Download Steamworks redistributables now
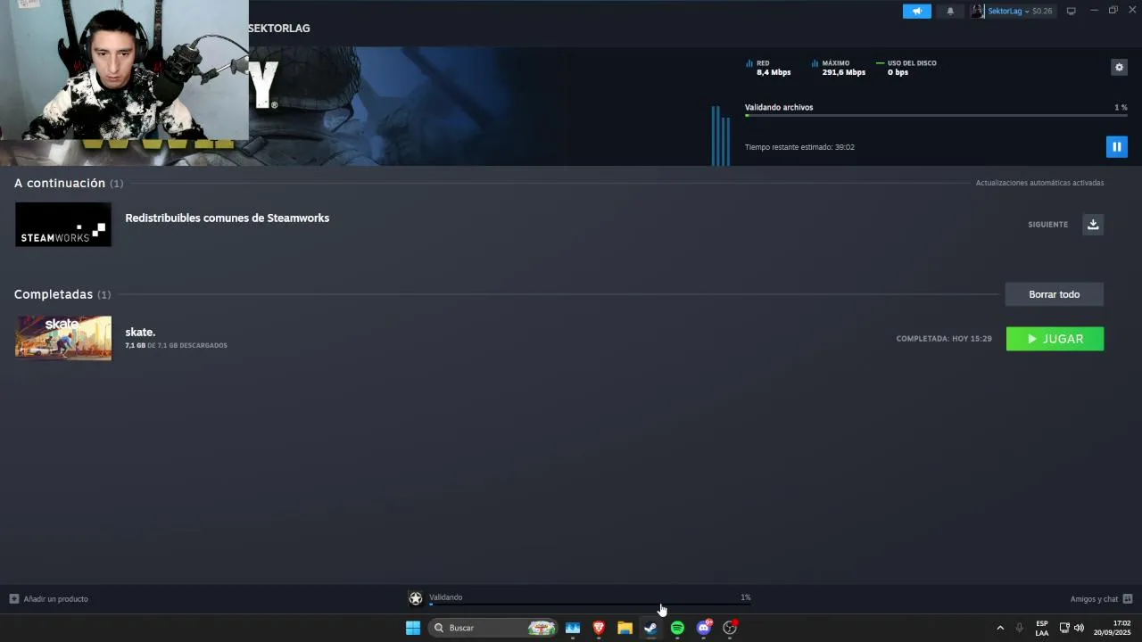The image size is (1142, 642). [1093, 224]
